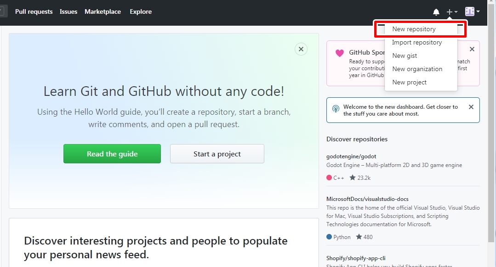
Task: Open MicrosoftDocs/visualstudio-docs repository link
Action: (367, 199)
